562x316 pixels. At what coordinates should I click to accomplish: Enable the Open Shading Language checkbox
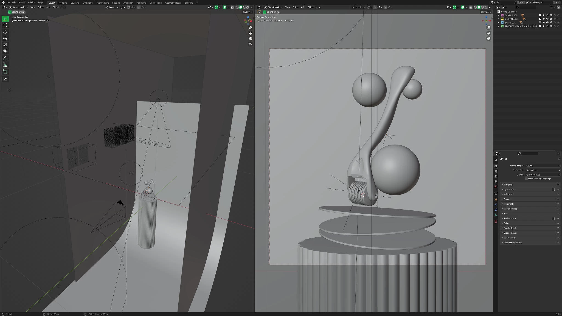click(526, 179)
